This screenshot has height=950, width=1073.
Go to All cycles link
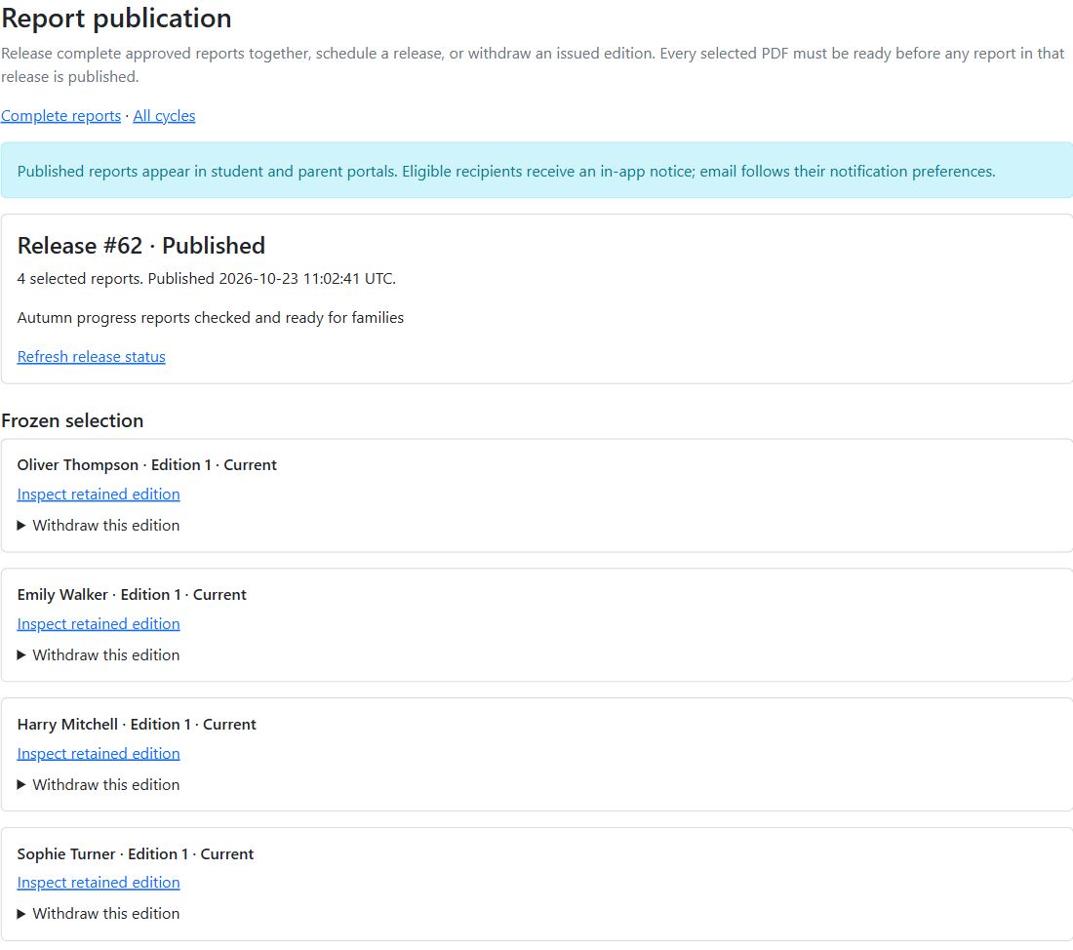164,116
